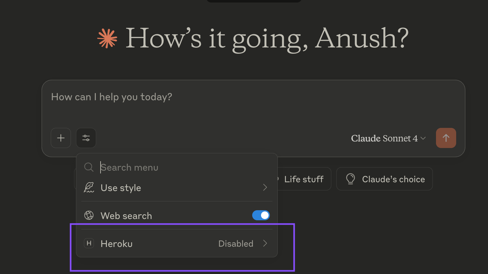This screenshot has width=488, height=274.
Task: Click the orange send arrow icon
Action: (x=446, y=138)
